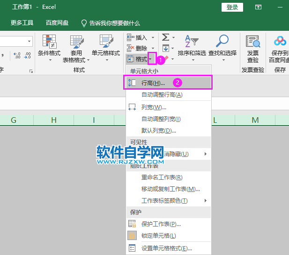The height and width of the screenshot is (255, 289).
Task: Expand Tab Color (工作表标签颜色) submenu
Action: (206, 200)
